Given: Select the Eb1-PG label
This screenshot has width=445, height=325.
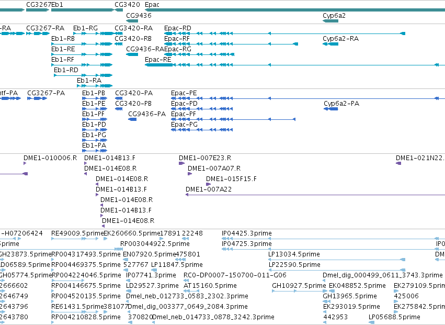Looking at the screenshot, I should click(94, 135).
